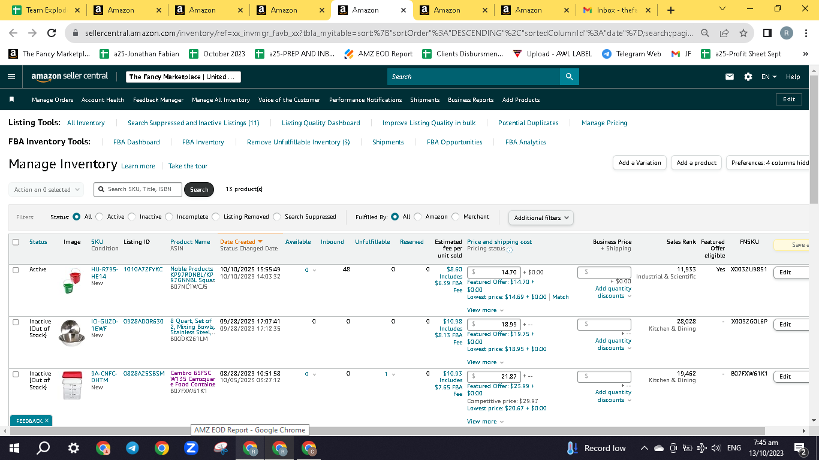Expand quantity discounts for the Noble Products row
This screenshot has width=819, height=460.
click(x=613, y=292)
